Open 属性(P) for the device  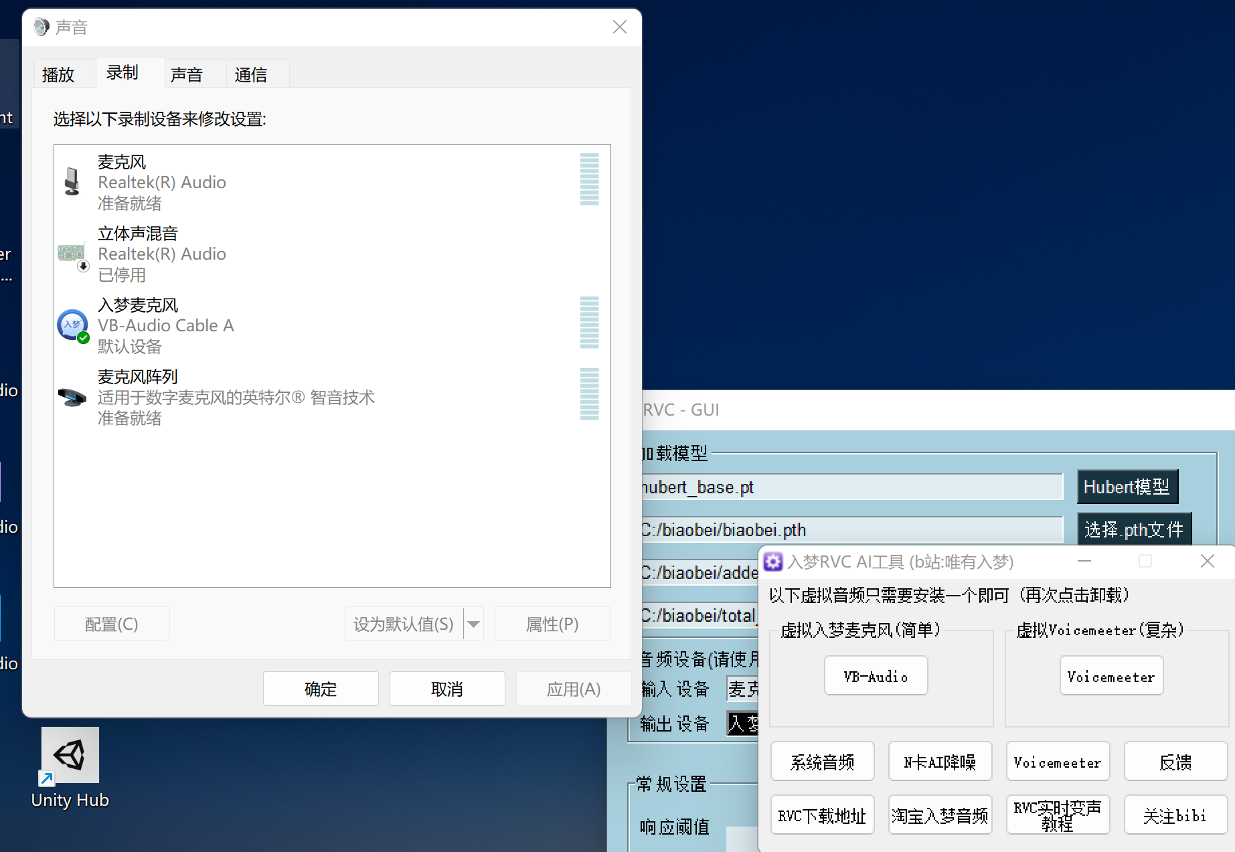[x=552, y=624]
